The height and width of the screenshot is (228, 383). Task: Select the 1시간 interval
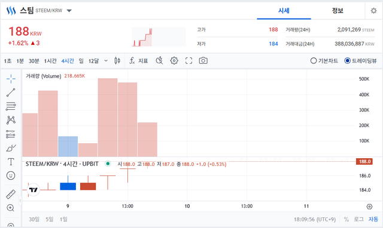[50, 61]
